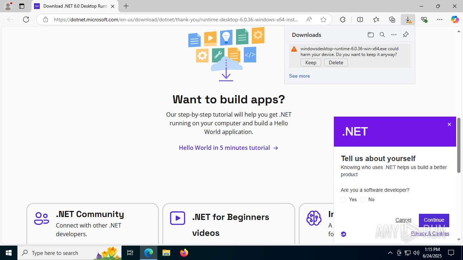View site information lock icon
This screenshot has width=463, height=260.
coord(46,19)
